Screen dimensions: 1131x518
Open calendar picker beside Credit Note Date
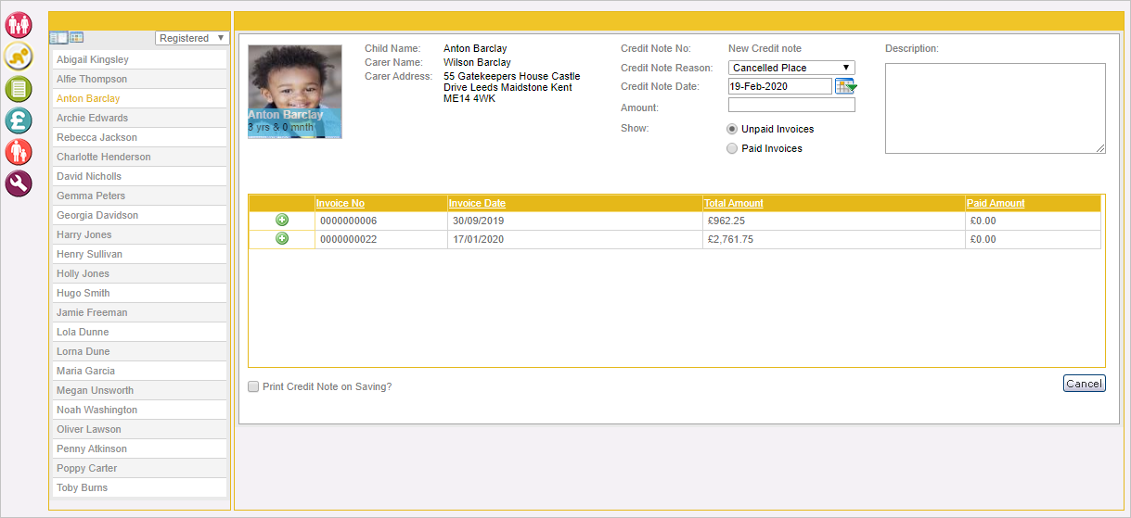click(846, 86)
